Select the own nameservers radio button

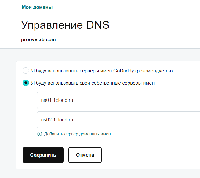[26, 83]
